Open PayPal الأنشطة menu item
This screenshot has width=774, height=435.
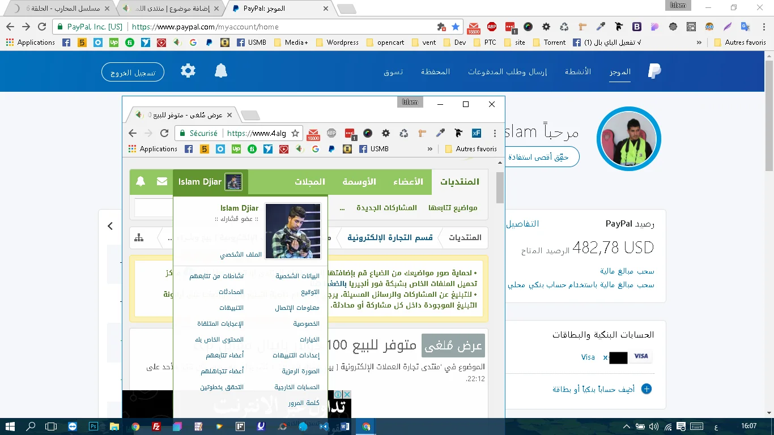click(578, 72)
